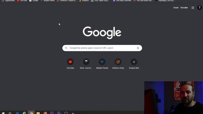Viewport: 203px width, 114px height.
Task: Start voice search with microphone icon
Action: pyautogui.click(x=138, y=48)
